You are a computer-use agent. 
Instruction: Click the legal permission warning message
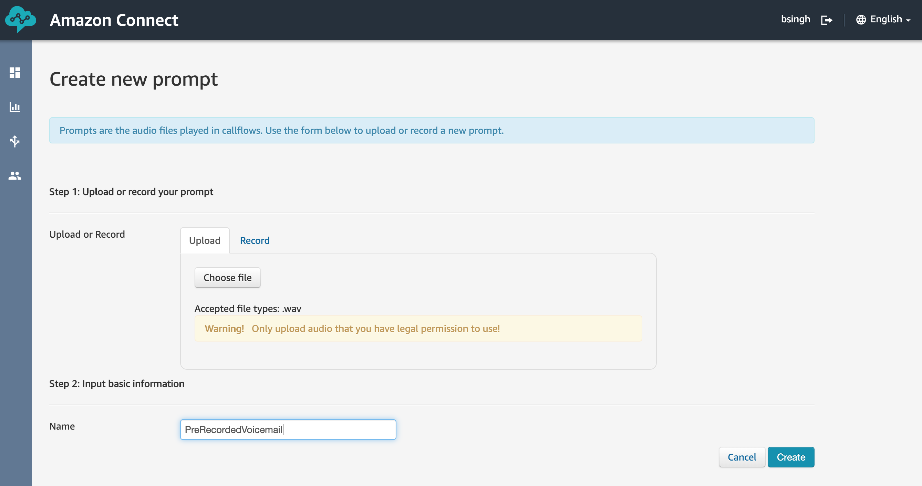418,328
